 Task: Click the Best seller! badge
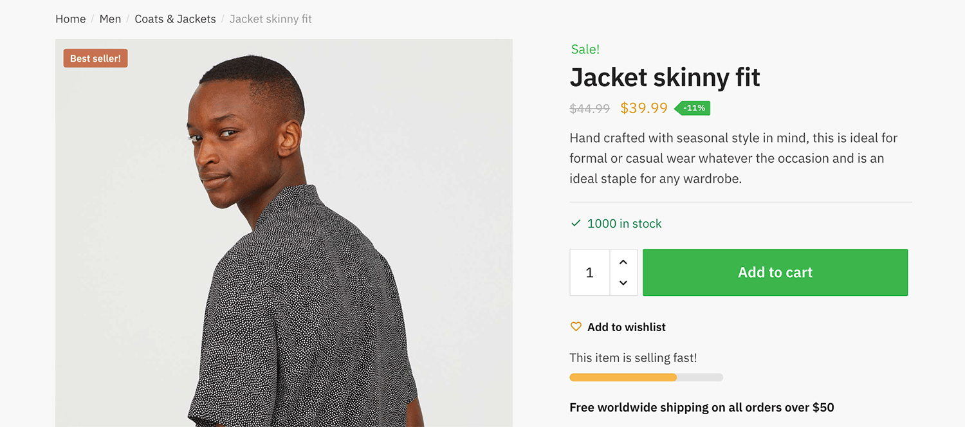[95, 59]
